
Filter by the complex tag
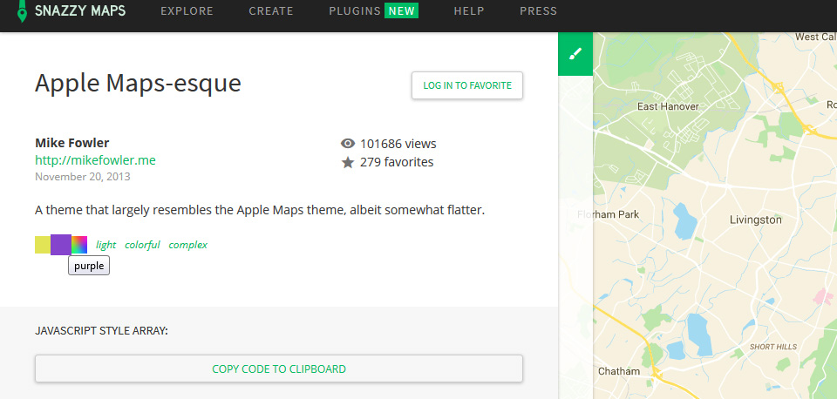point(188,245)
